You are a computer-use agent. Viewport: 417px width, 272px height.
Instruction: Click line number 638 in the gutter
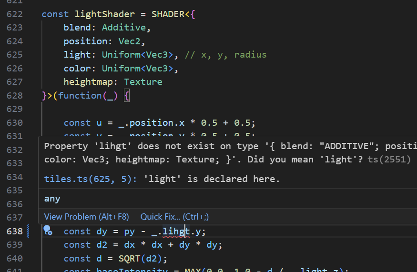coord(15,232)
